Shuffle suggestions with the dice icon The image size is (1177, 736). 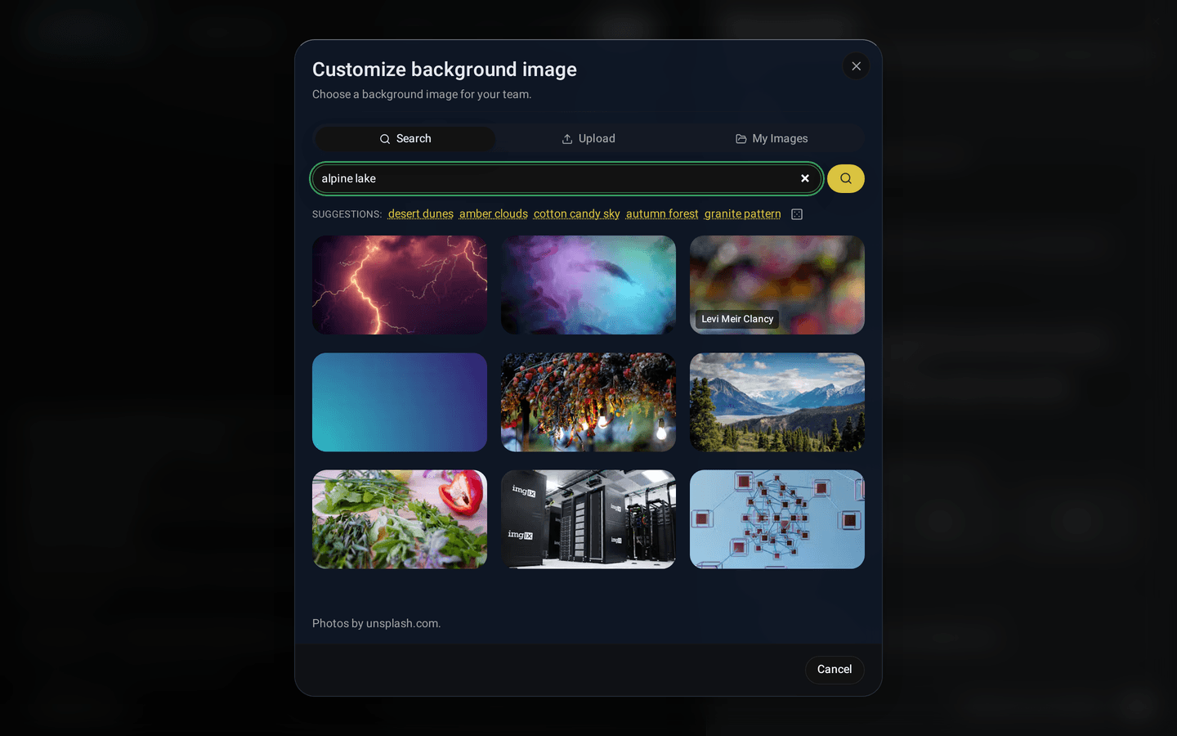pos(797,214)
